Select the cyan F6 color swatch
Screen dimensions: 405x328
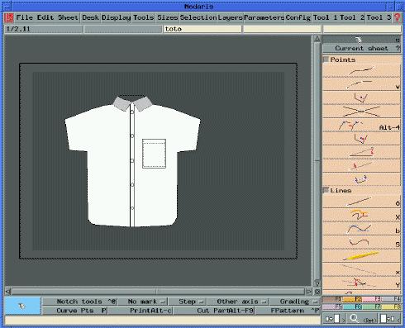point(352,307)
